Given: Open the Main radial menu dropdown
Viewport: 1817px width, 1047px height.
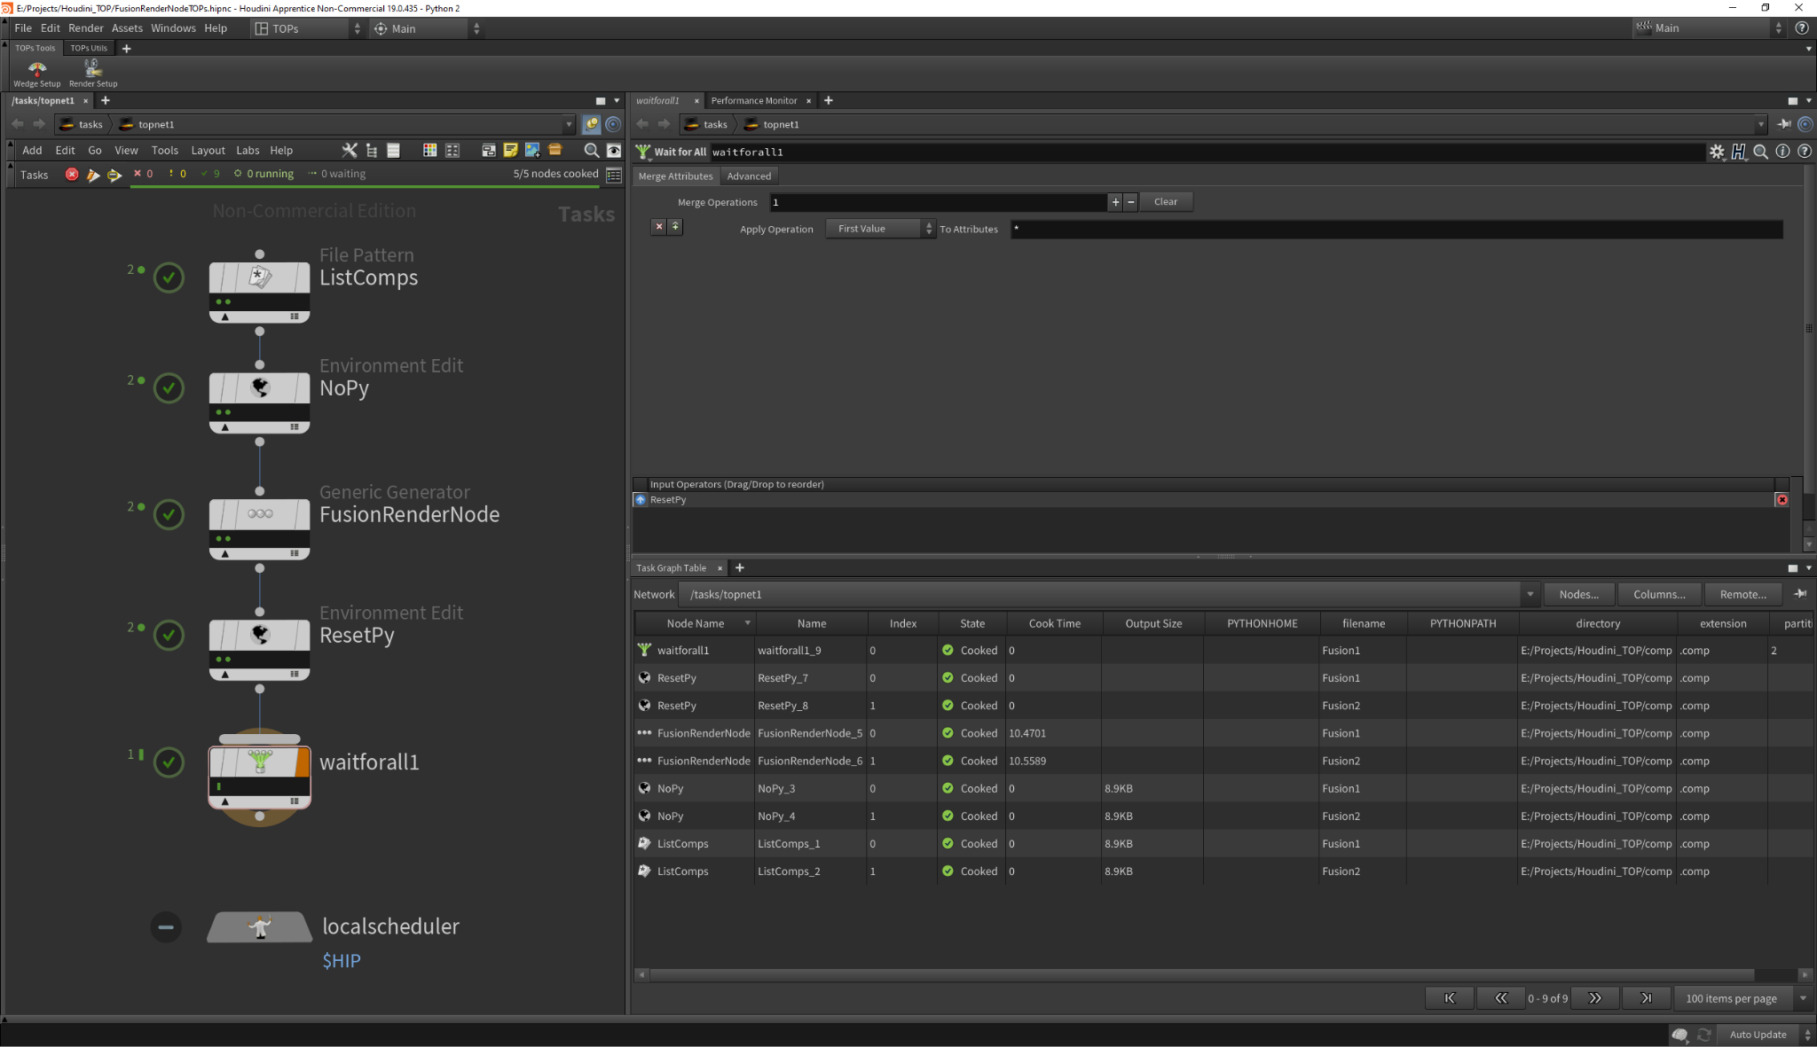Looking at the screenshot, I should point(426,28).
